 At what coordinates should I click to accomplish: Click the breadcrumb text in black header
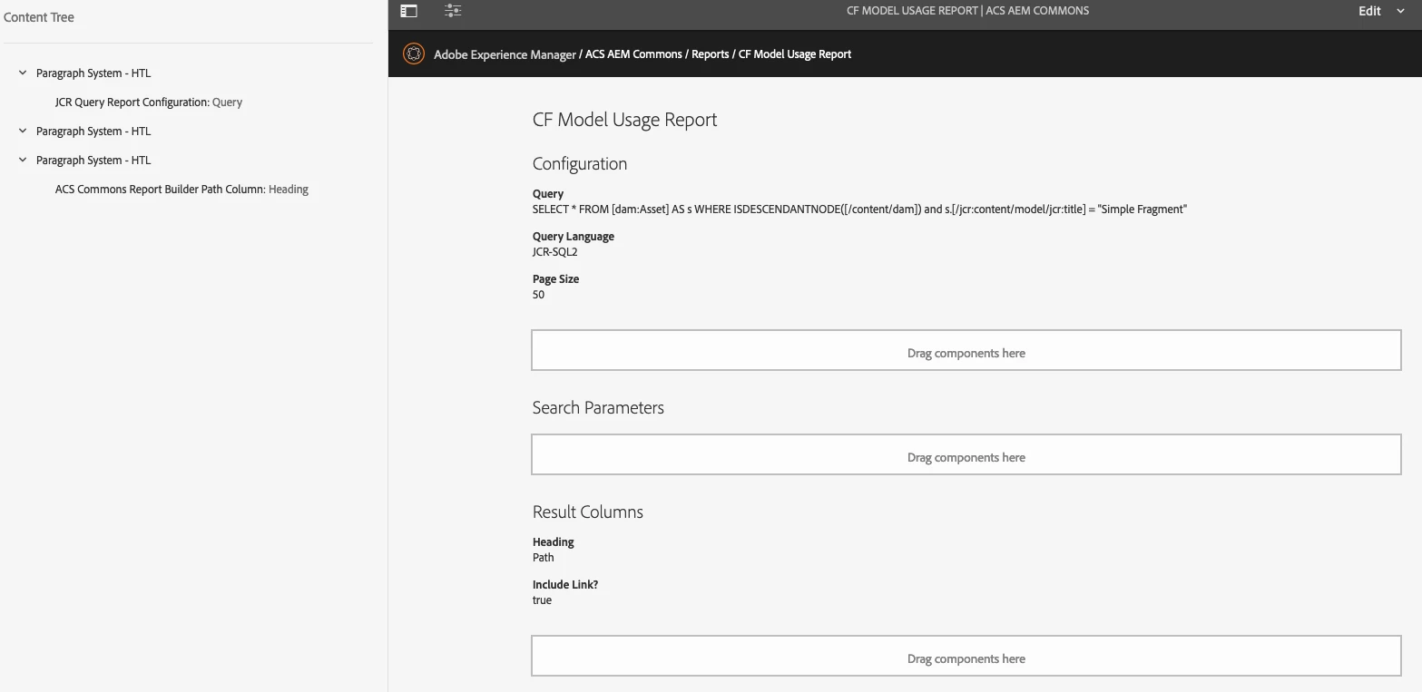click(642, 54)
